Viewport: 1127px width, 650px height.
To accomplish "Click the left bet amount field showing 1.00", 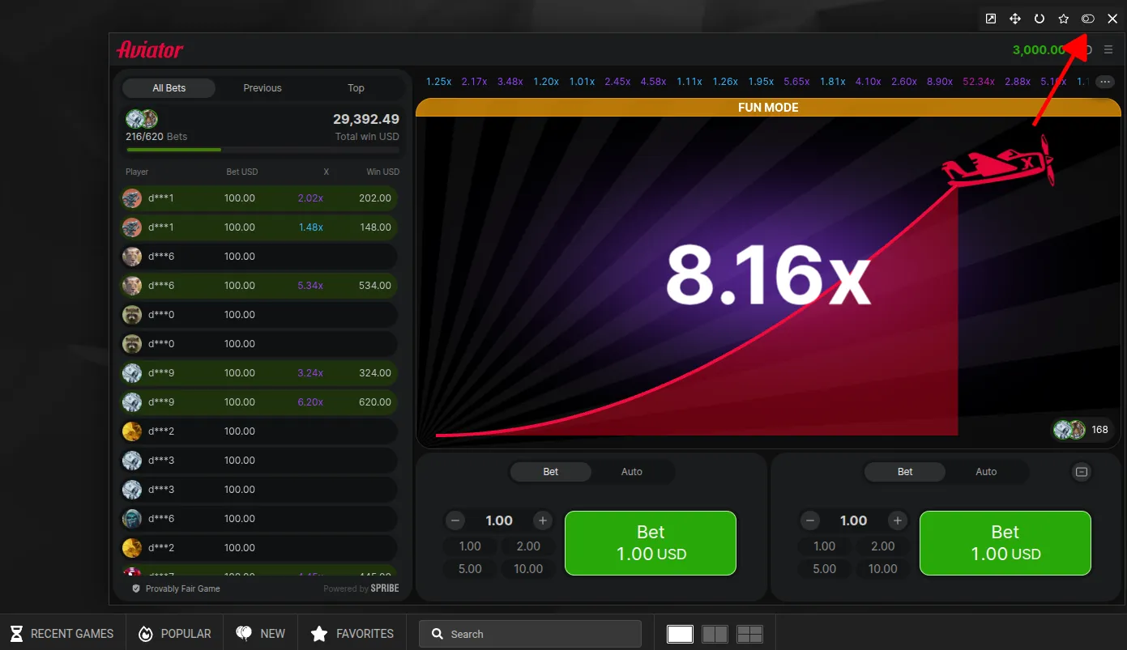I will (499, 520).
